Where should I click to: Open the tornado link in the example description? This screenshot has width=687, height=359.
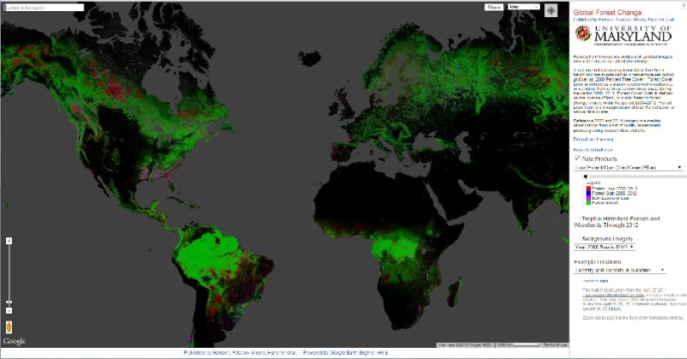(x=611, y=295)
